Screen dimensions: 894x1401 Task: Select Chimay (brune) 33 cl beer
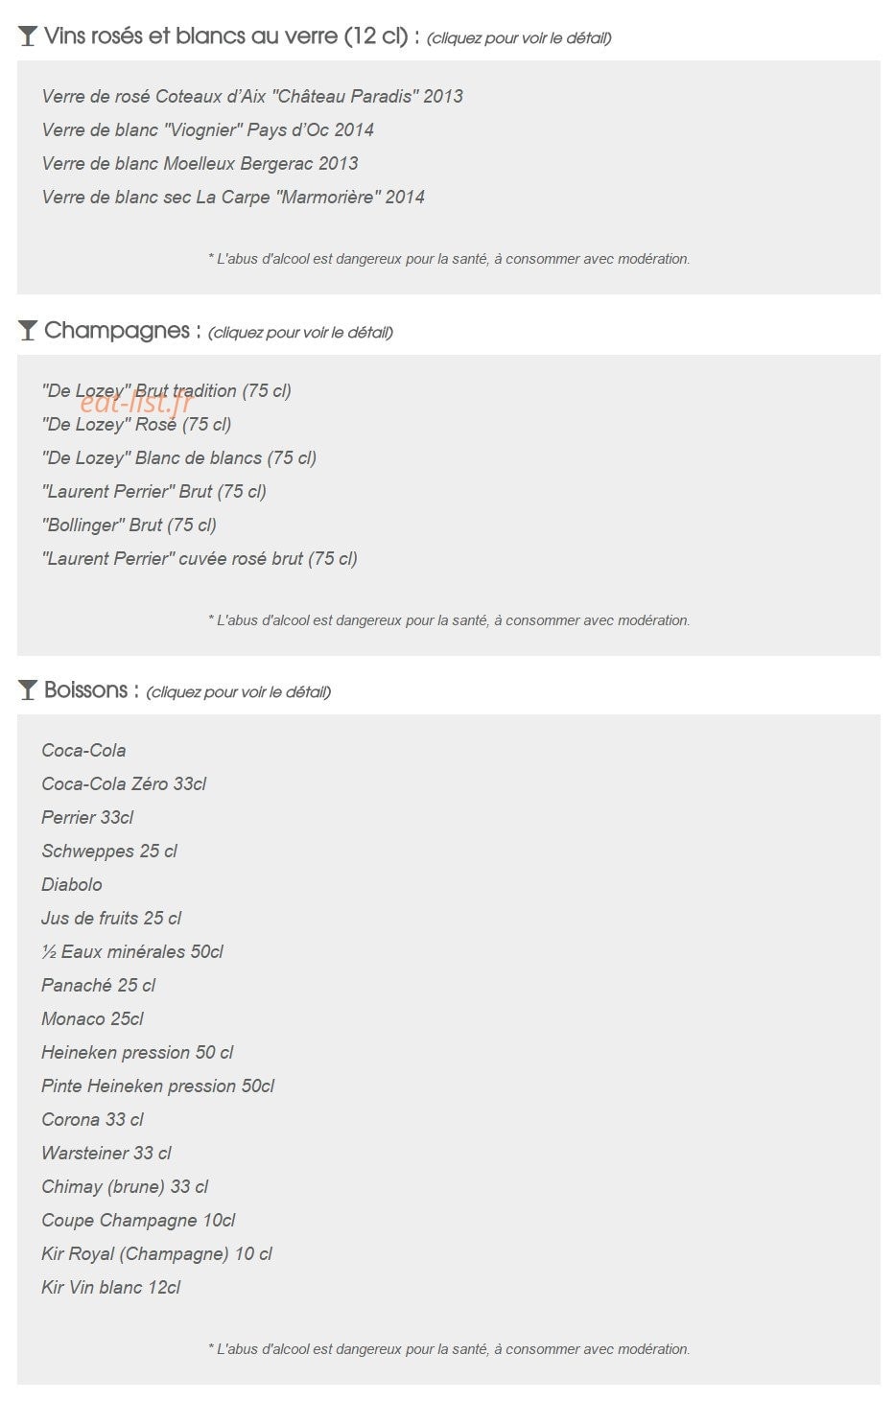coord(125,1186)
